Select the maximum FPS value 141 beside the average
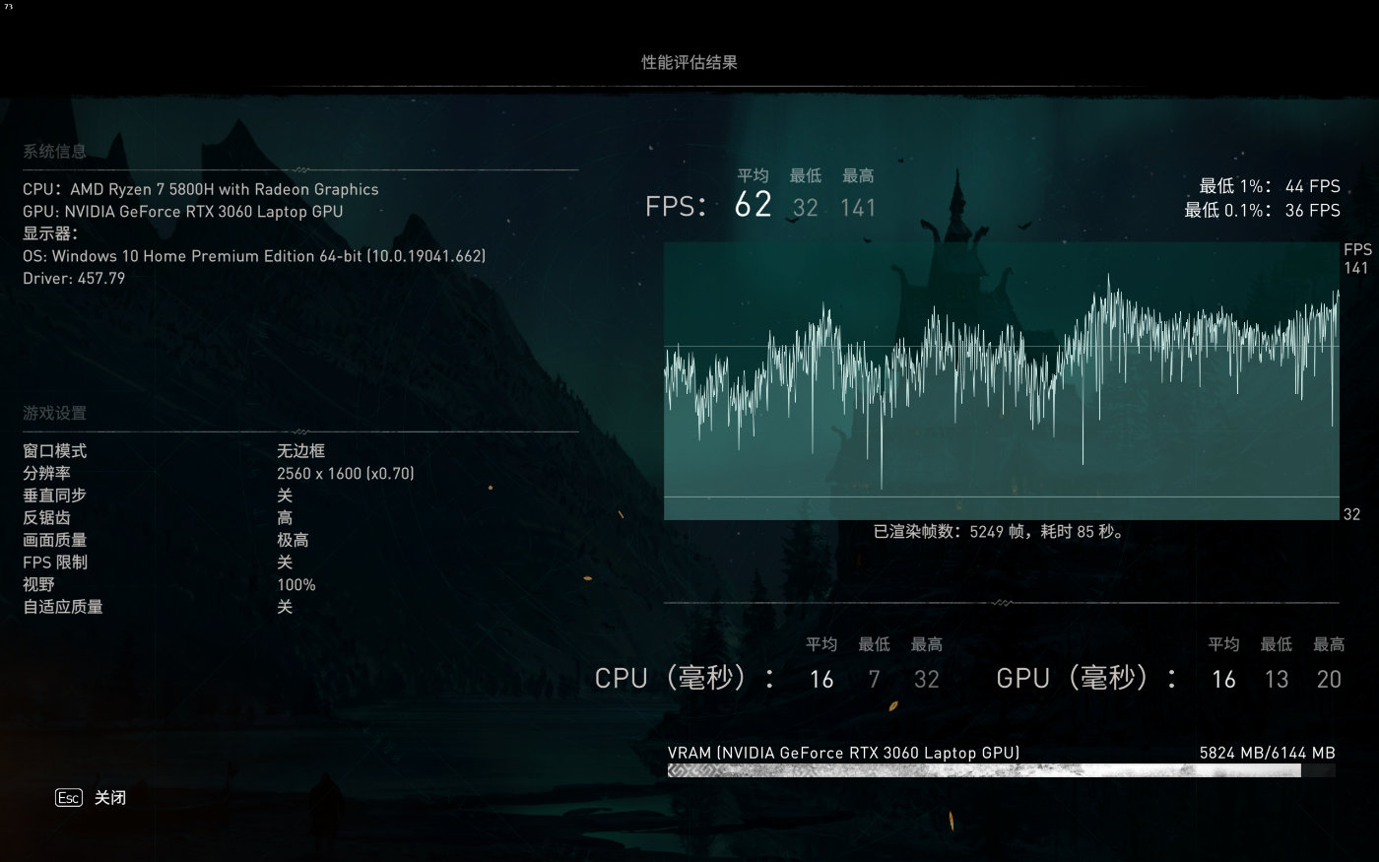This screenshot has width=1379, height=862. click(x=858, y=208)
